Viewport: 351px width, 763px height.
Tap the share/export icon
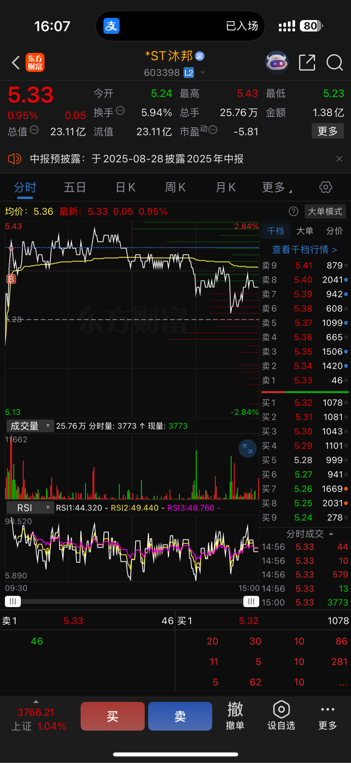coord(307,63)
